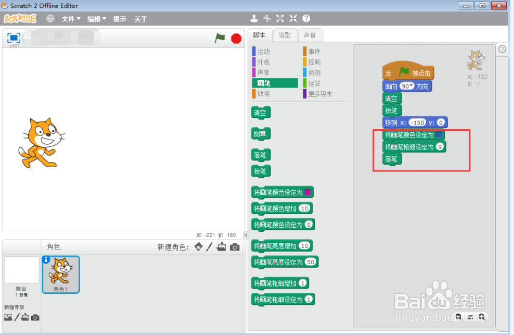This screenshot has width=514, height=335.
Task: Click value 1 in palette 将画笔粗细设定为 block
Action: (x=309, y=299)
